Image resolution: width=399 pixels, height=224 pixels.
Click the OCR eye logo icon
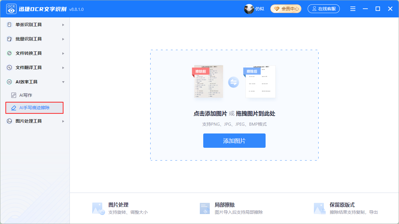coord(12,9)
